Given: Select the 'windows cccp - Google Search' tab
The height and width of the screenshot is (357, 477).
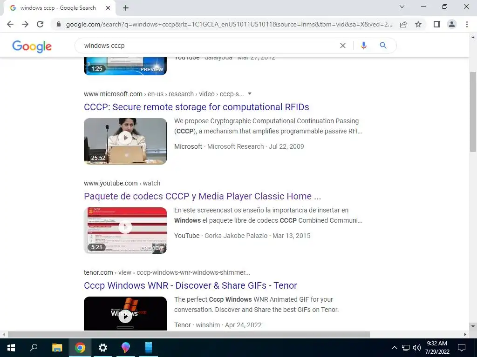Looking at the screenshot, I should click(x=58, y=8).
